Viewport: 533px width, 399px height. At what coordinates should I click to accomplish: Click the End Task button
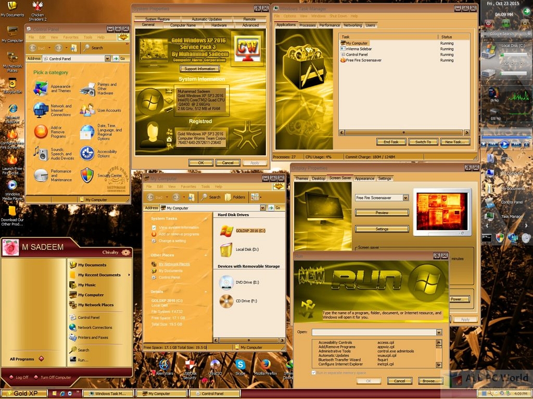[x=391, y=142]
